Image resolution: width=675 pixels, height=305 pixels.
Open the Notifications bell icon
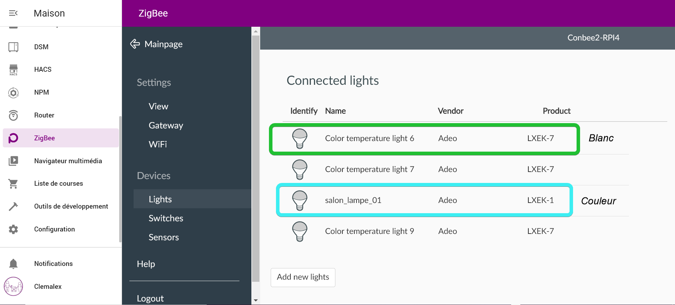(x=13, y=264)
